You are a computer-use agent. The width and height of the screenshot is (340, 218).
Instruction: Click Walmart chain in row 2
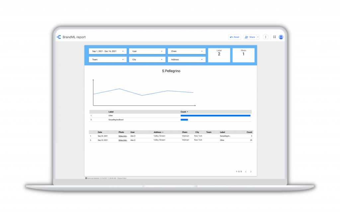pos(185,140)
